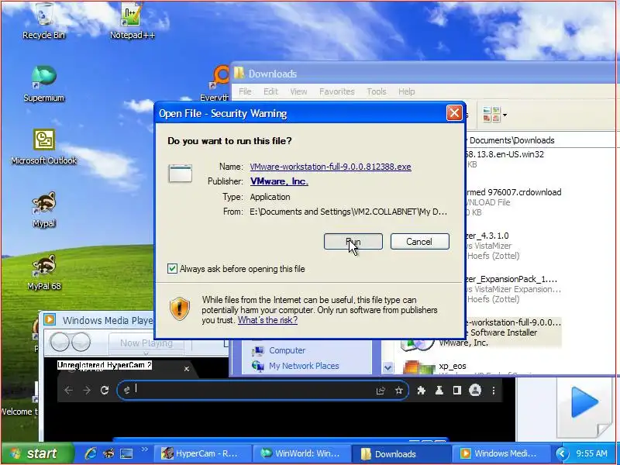This screenshot has width=620, height=465.
Task: Expand hidden system tray icons
Action: tap(562, 453)
